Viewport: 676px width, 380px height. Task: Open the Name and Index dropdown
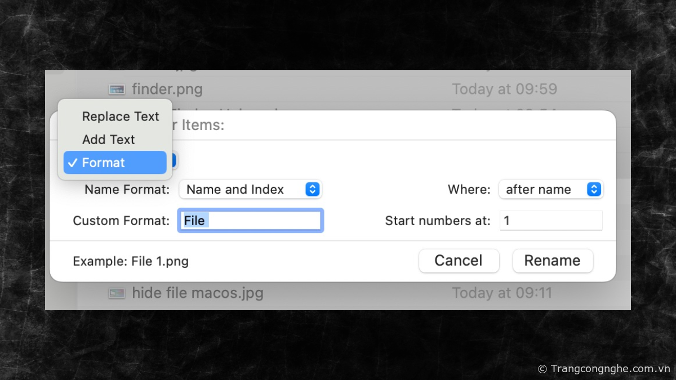(x=250, y=190)
